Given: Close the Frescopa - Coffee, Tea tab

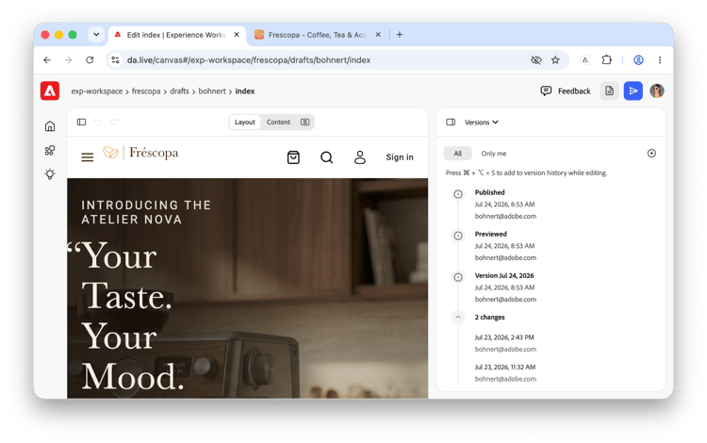Looking at the screenshot, I should (x=378, y=35).
